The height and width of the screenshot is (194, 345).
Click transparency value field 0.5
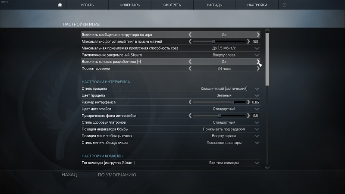255,116
